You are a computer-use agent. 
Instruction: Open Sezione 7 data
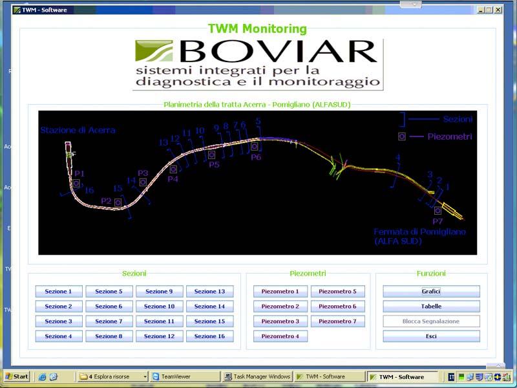109,321
